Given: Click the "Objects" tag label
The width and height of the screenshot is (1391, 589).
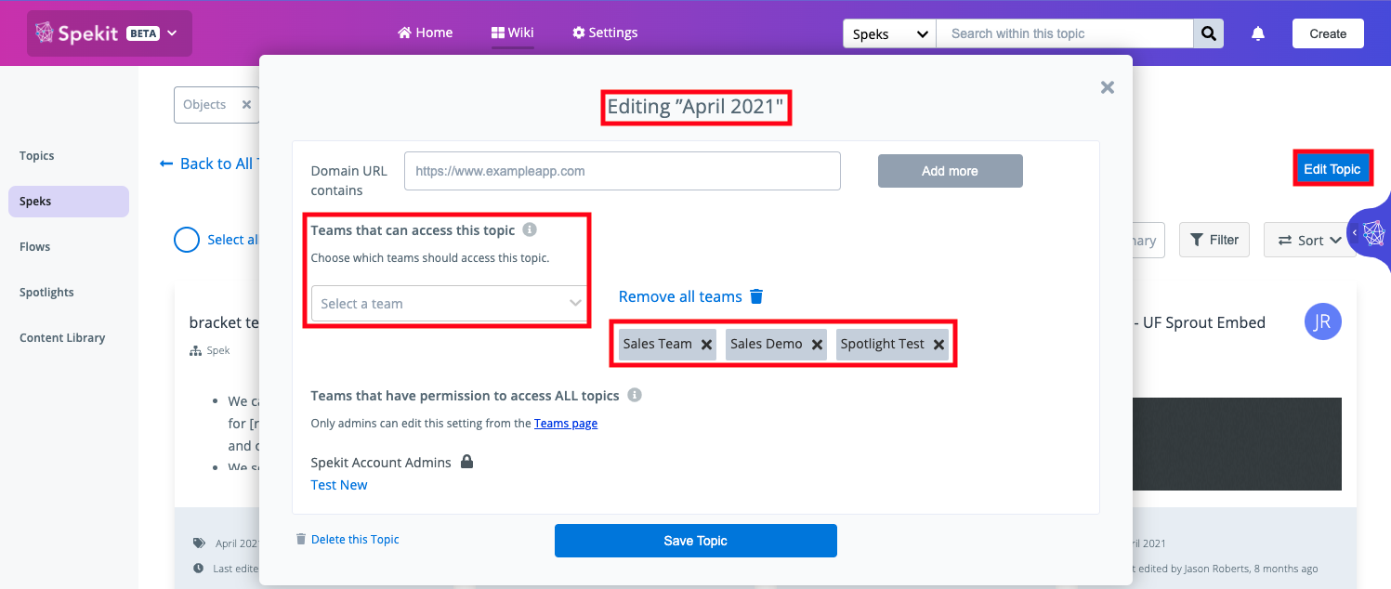Looking at the screenshot, I should point(204,105).
